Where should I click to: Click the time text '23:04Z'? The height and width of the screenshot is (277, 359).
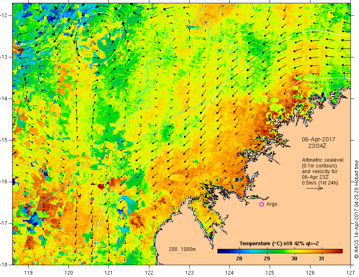coord(317,146)
